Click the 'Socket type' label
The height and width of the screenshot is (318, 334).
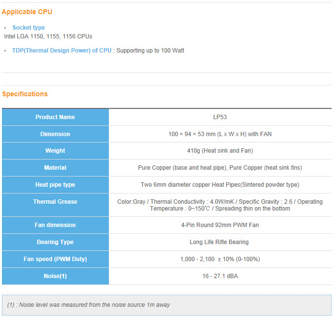pos(29,28)
